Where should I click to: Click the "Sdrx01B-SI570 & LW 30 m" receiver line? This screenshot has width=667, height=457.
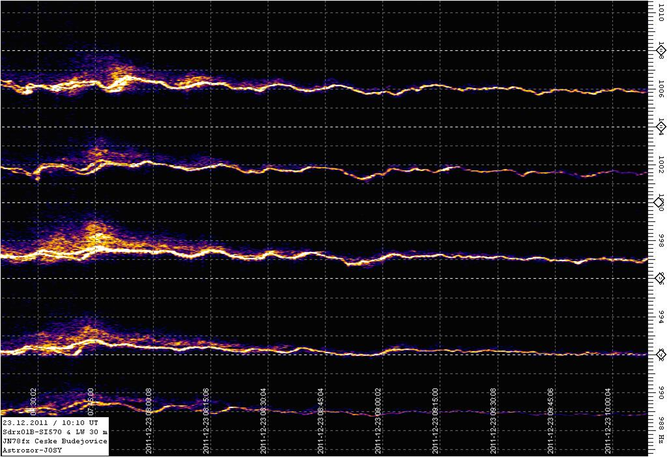pyautogui.click(x=55, y=432)
